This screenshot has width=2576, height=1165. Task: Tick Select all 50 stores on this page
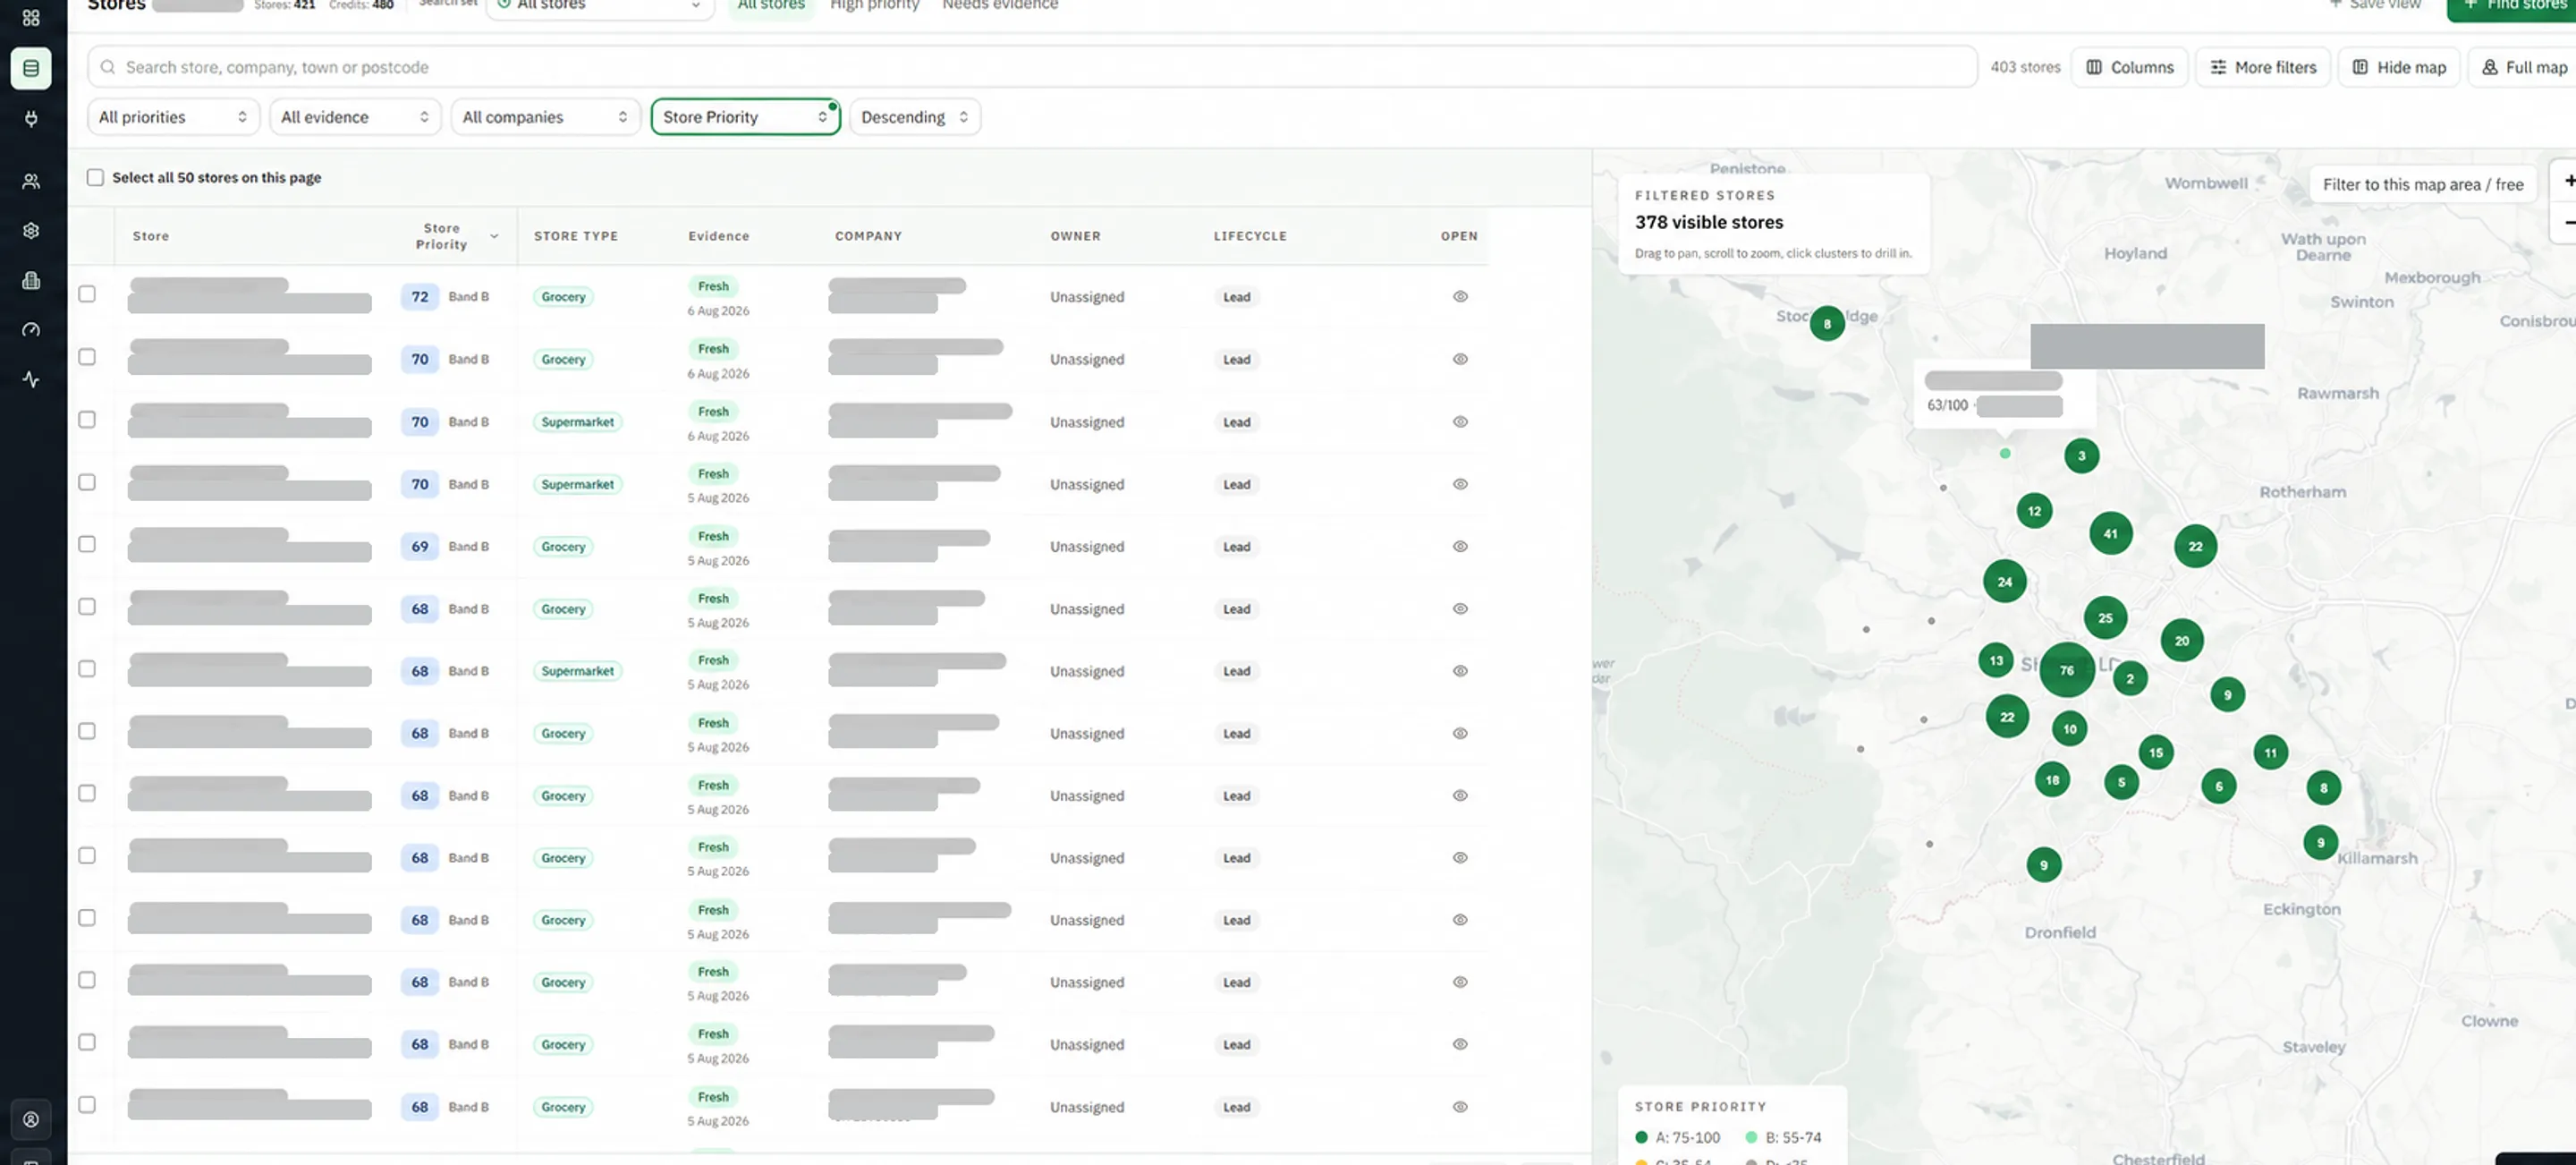pyautogui.click(x=95, y=178)
